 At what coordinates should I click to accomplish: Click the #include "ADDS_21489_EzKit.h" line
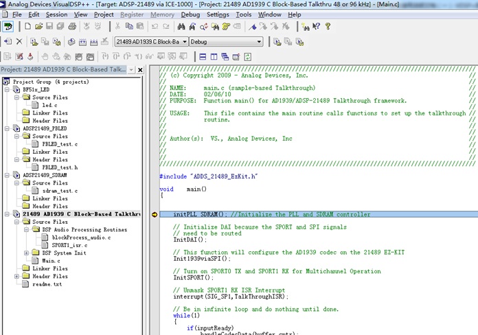209,176
